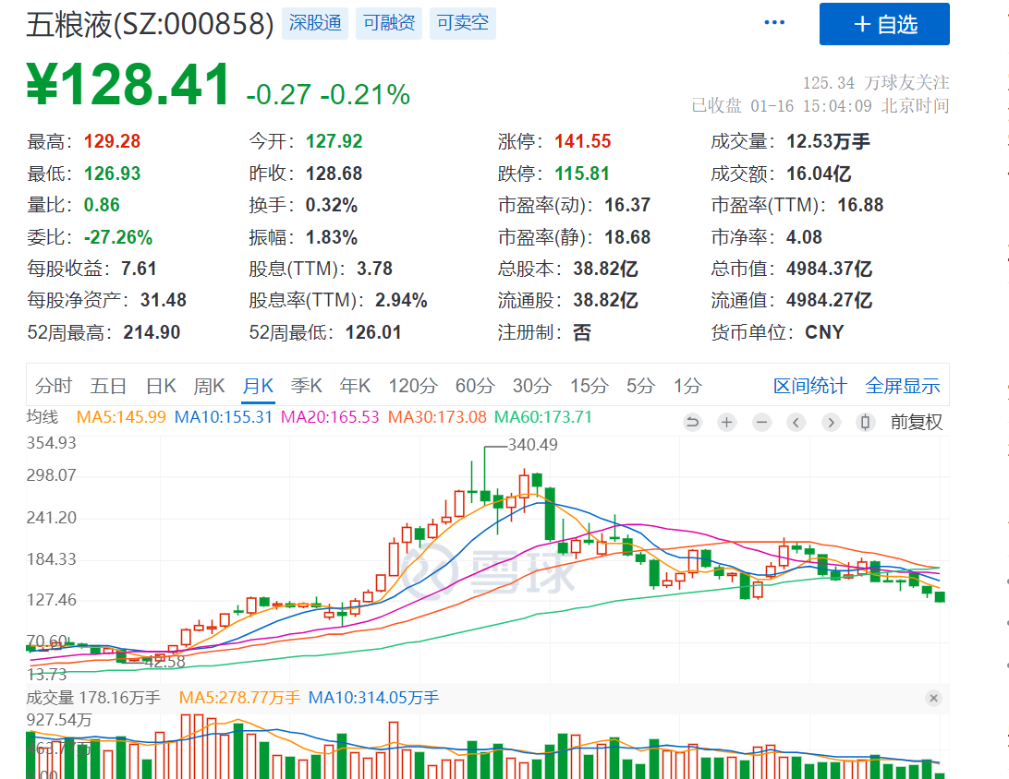Show the 5分 interval chart
Image resolution: width=1009 pixels, height=779 pixels.
click(x=641, y=386)
